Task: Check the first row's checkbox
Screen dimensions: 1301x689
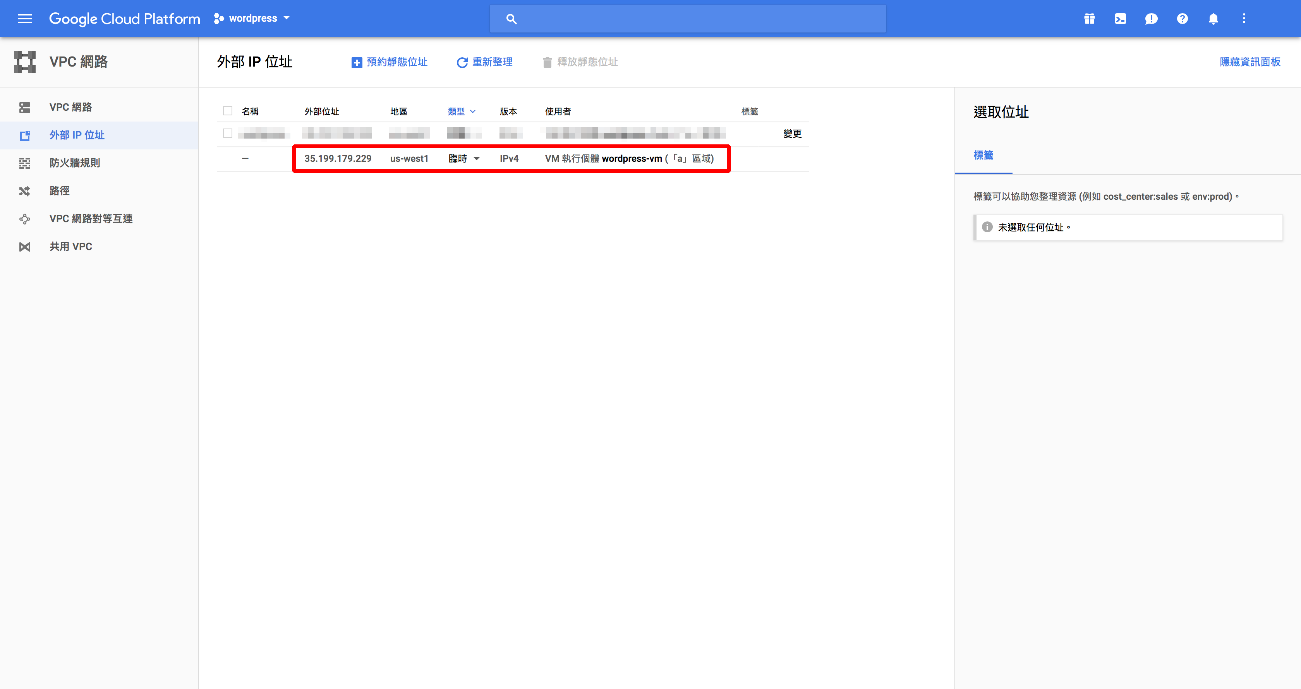Action: (x=228, y=133)
